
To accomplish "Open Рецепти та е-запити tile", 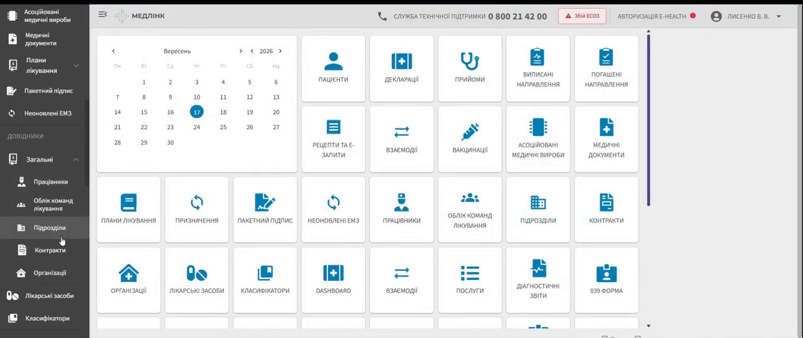I will pos(333,139).
